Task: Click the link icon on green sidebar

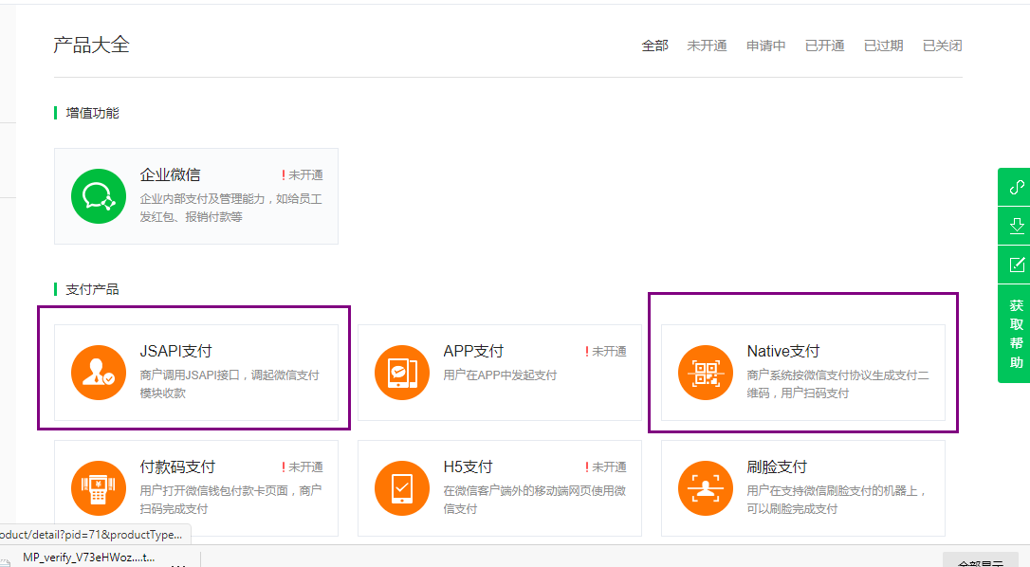Action: 1016,187
